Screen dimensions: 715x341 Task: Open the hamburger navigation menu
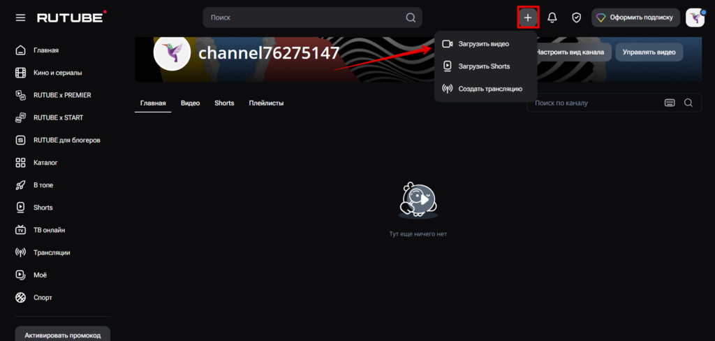(20, 17)
